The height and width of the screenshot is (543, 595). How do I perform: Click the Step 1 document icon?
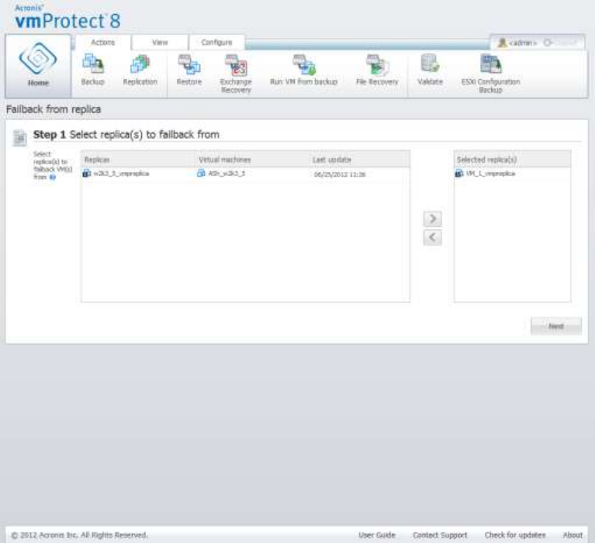pyautogui.click(x=19, y=137)
